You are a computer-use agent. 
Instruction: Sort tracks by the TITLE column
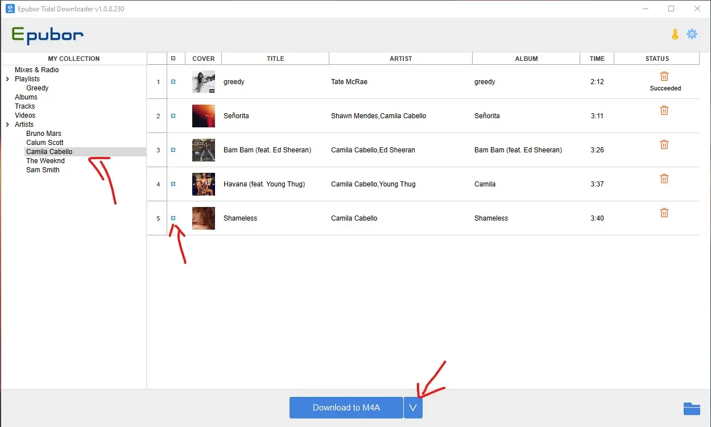click(x=275, y=58)
